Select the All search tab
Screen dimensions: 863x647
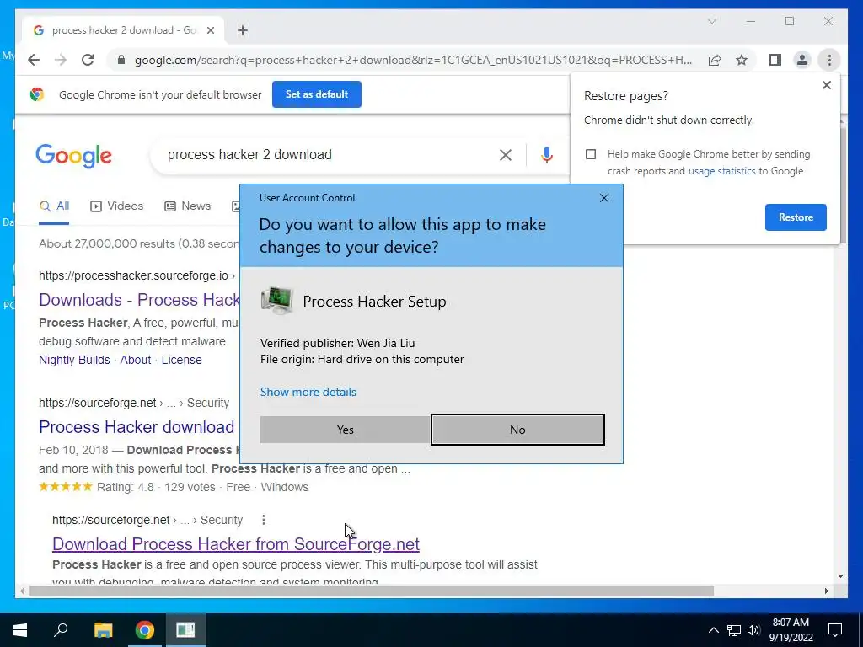point(54,206)
